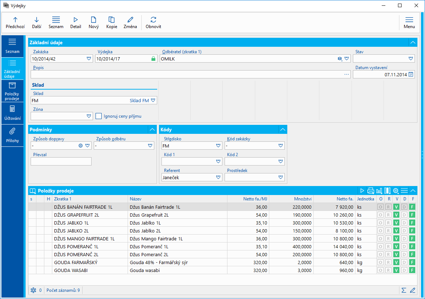
Task: Open the main Menu button
Action: [x=409, y=22]
